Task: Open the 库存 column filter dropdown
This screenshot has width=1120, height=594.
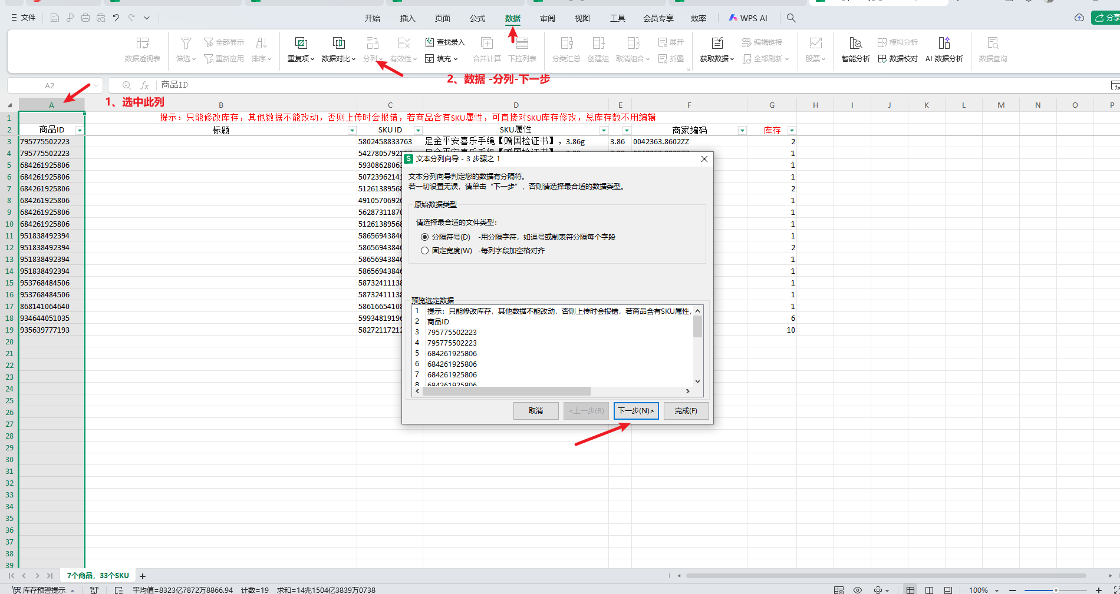Action: 792,130
